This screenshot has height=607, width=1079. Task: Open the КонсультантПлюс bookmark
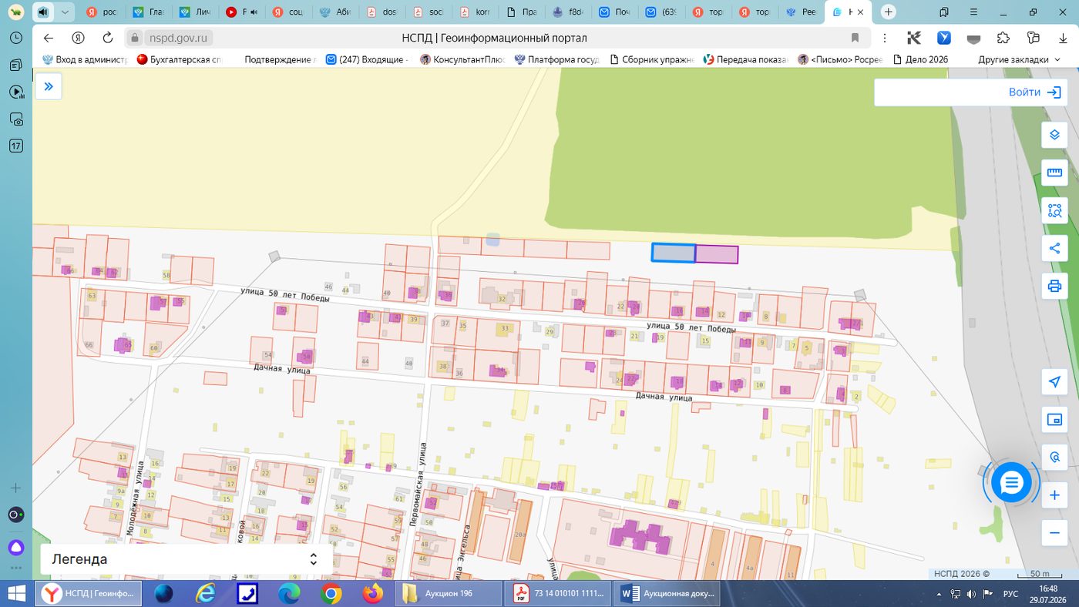[463, 59]
